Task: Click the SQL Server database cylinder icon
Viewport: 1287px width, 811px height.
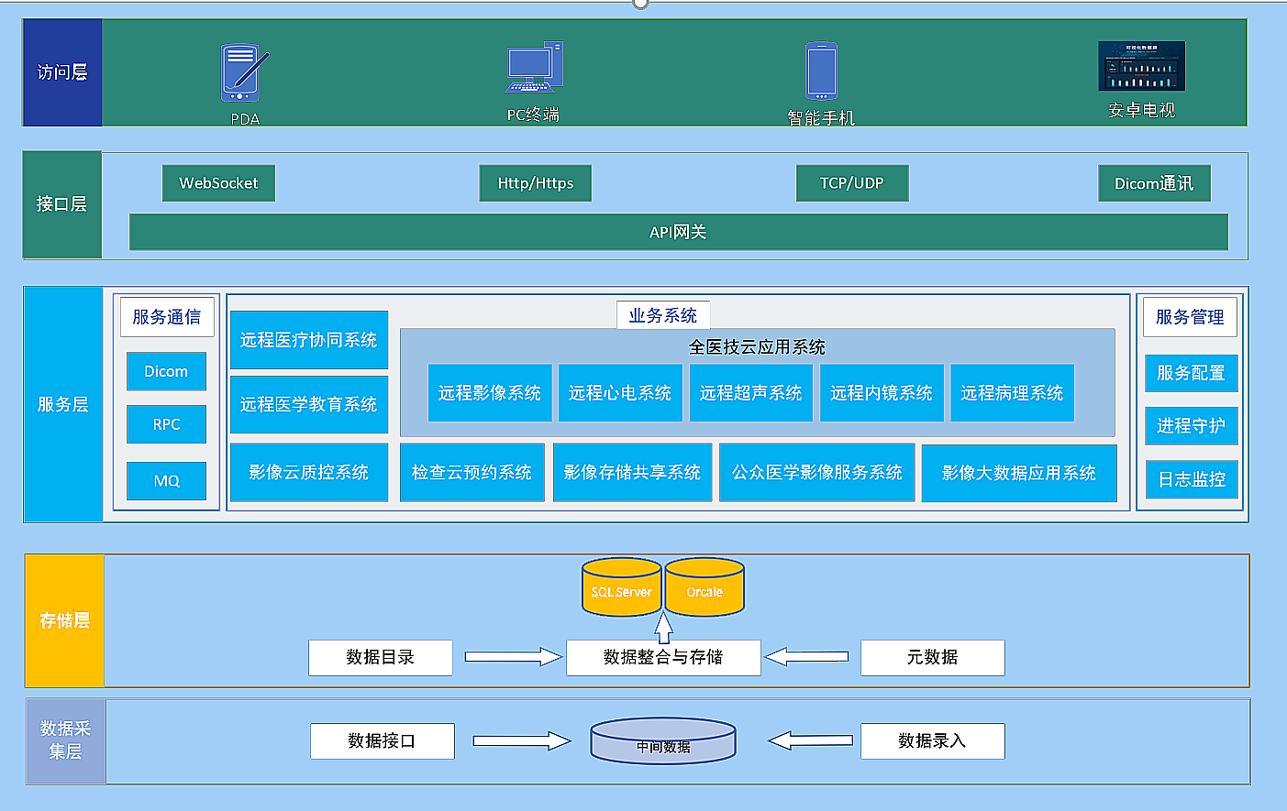Action: point(620,587)
